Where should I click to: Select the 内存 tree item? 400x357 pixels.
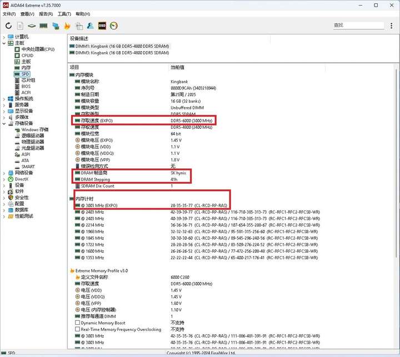point(26,68)
